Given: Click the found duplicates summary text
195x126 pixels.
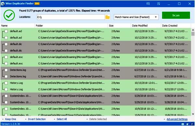Looking at the screenshot, I should coord(64,11).
